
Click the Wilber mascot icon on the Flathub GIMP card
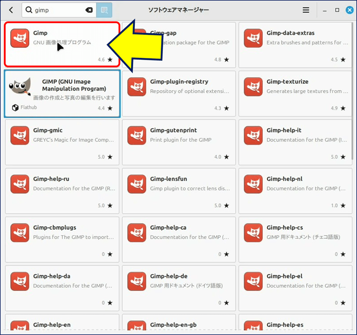(x=20, y=87)
